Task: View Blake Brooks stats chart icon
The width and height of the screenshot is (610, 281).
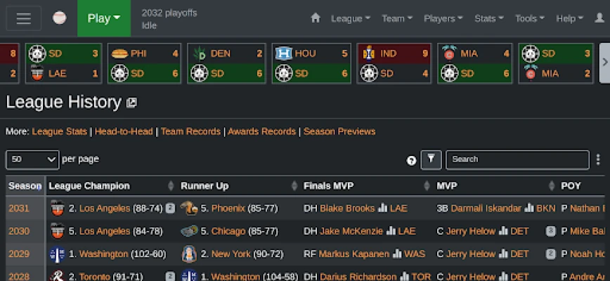Action: coord(383,209)
